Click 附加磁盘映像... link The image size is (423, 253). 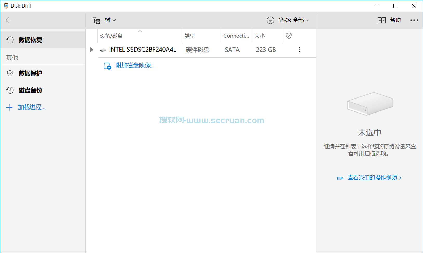click(135, 66)
